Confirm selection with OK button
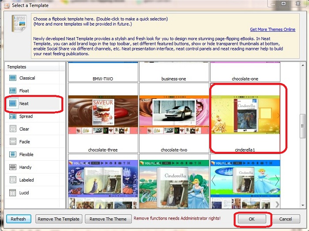Viewport: 309px width, 231px height. tap(252, 219)
